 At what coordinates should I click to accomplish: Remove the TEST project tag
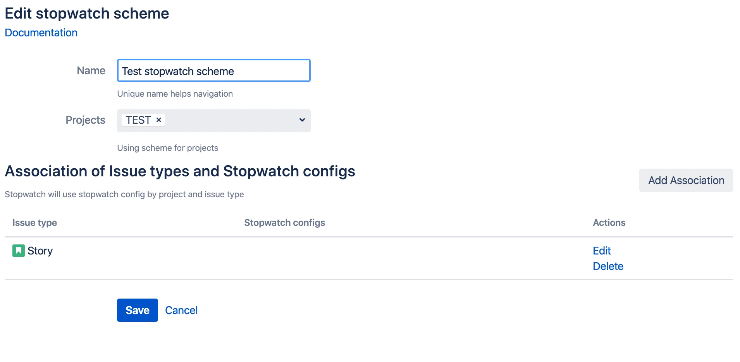coord(158,120)
